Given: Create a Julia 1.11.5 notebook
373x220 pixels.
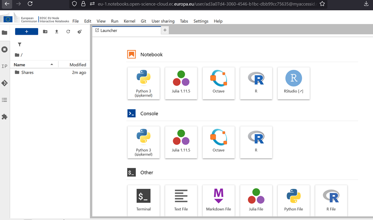Looking at the screenshot, I should (x=181, y=83).
